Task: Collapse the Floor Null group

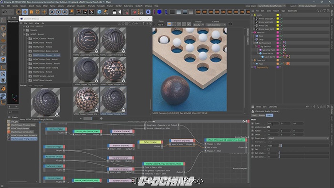Action: [x=252, y=60]
